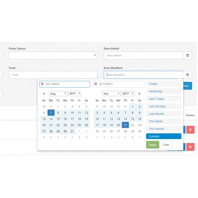Click the Date Added calendar icon
Screen dimensions: 198x198
[x=187, y=55]
